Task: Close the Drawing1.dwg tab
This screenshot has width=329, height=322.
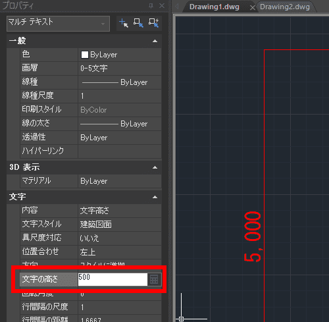Action: tap(253, 8)
